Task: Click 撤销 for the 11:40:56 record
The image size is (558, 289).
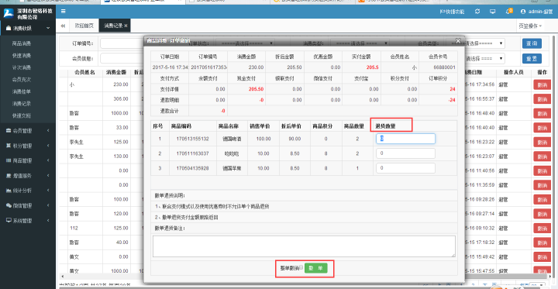Action: 542,170
